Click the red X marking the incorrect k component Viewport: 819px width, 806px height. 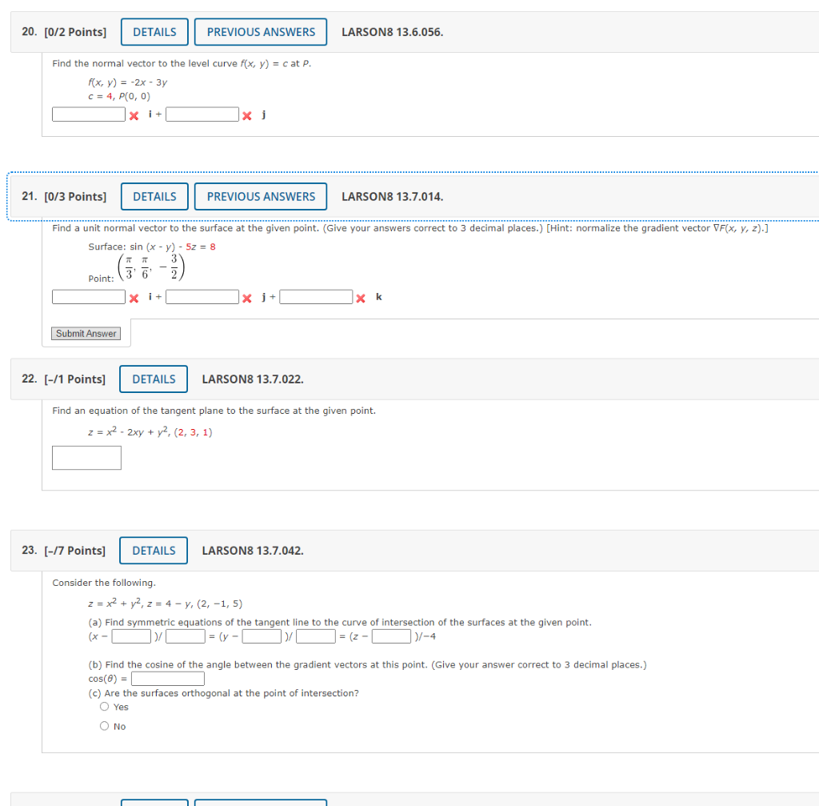pos(361,297)
